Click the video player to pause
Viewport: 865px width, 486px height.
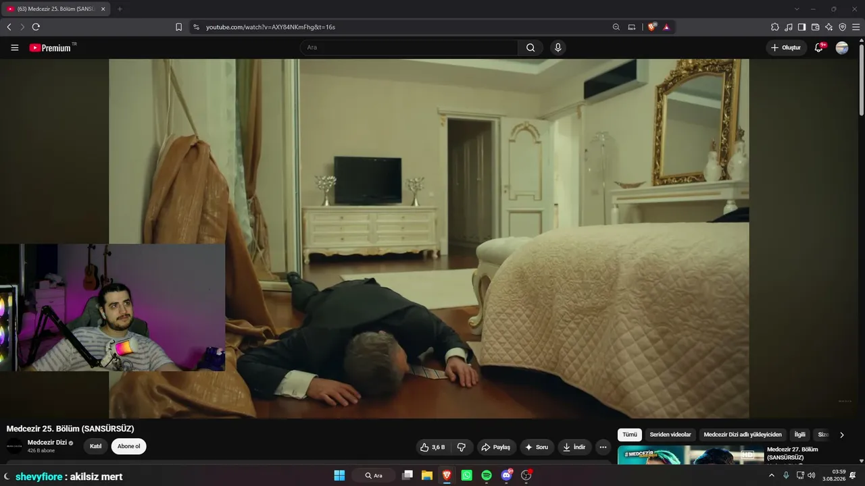coord(428,238)
